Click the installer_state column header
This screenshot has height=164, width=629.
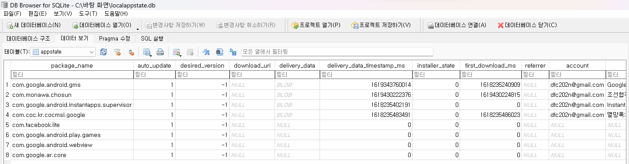point(436,65)
